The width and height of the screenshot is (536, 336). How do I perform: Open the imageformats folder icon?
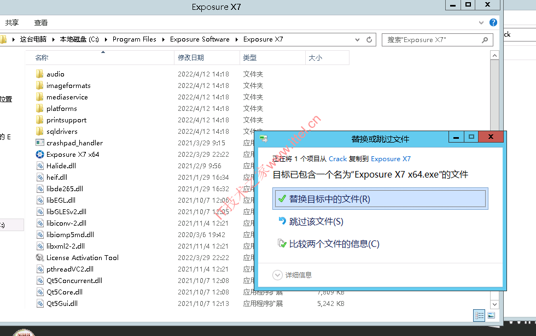[39, 85]
